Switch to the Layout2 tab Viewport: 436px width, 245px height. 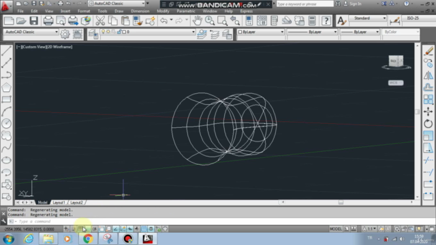tap(76, 203)
